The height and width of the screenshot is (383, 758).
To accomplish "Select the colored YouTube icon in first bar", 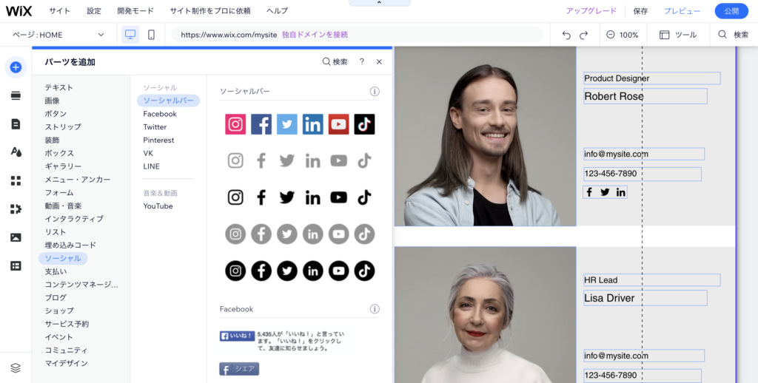I will click(x=338, y=124).
